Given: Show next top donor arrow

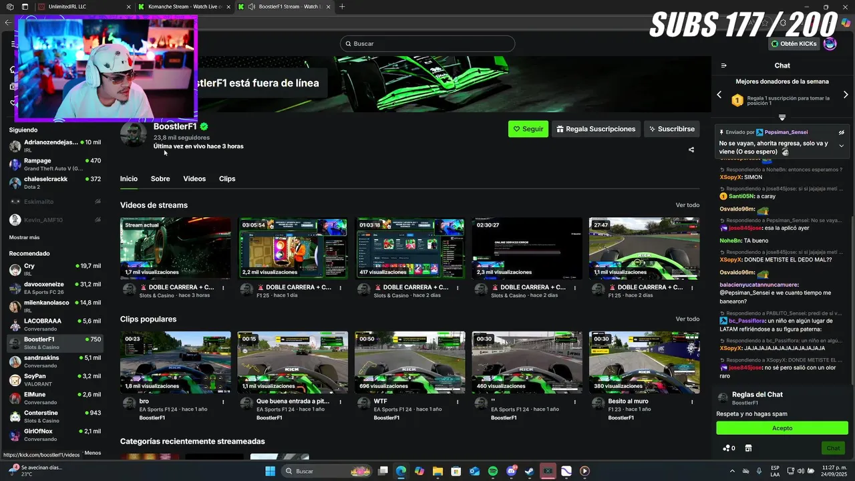Looking at the screenshot, I should pyautogui.click(x=846, y=95).
